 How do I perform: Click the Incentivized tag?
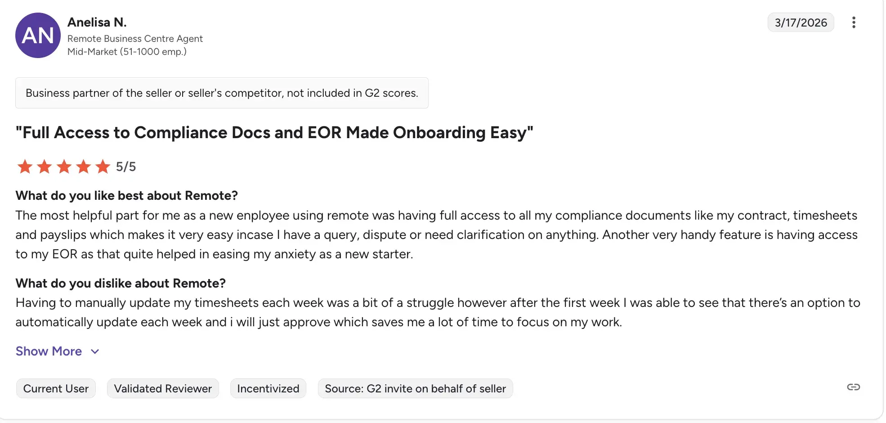point(268,388)
